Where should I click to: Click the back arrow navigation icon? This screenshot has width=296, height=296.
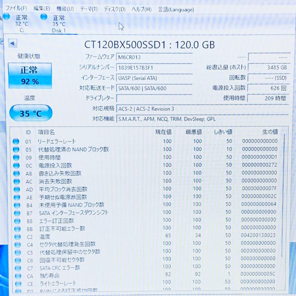pyautogui.click(x=12, y=43)
